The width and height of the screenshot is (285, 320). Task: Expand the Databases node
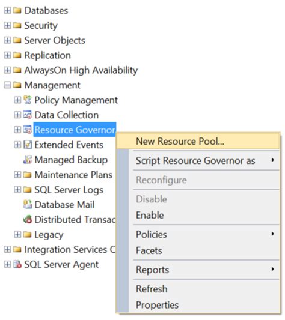pyautogui.click(x=7, y=10)
